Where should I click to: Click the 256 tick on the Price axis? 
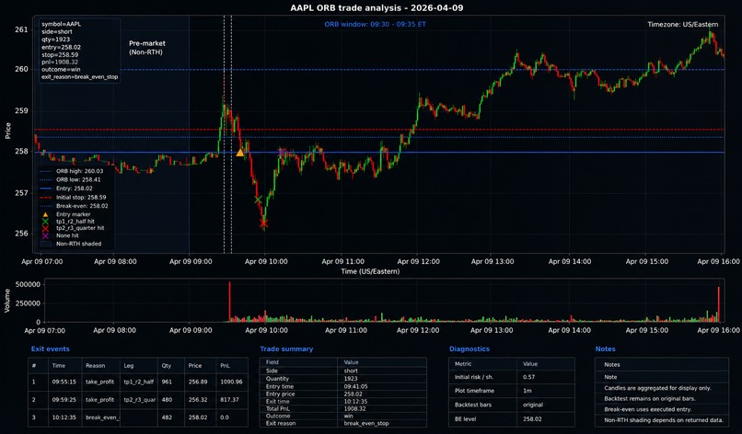point(21,233)
